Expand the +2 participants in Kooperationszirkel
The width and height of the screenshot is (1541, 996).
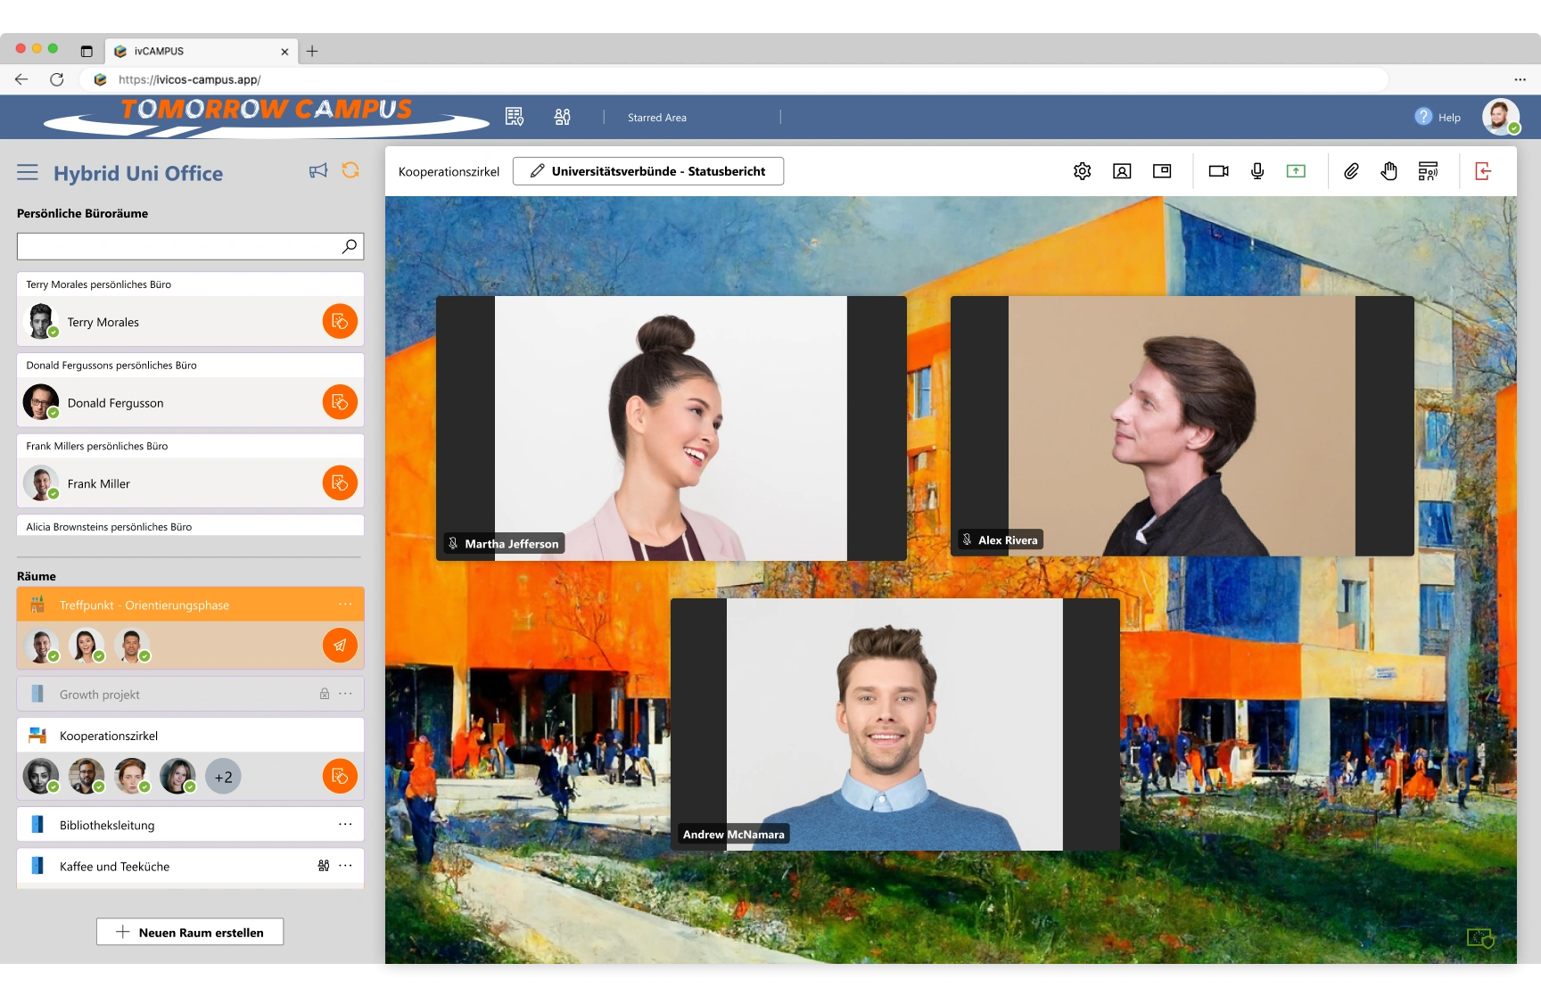tap(223, 777)
